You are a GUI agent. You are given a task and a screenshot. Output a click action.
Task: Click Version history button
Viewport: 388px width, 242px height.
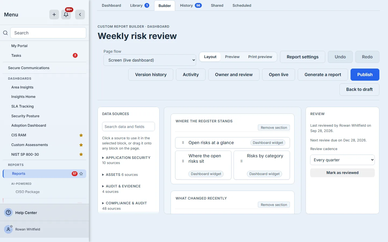click(151, 74)
